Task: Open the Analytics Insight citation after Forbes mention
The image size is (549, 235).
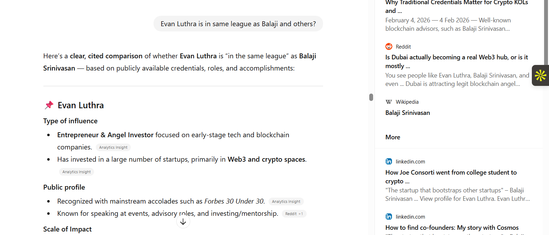Action: [x=286, y=201]
